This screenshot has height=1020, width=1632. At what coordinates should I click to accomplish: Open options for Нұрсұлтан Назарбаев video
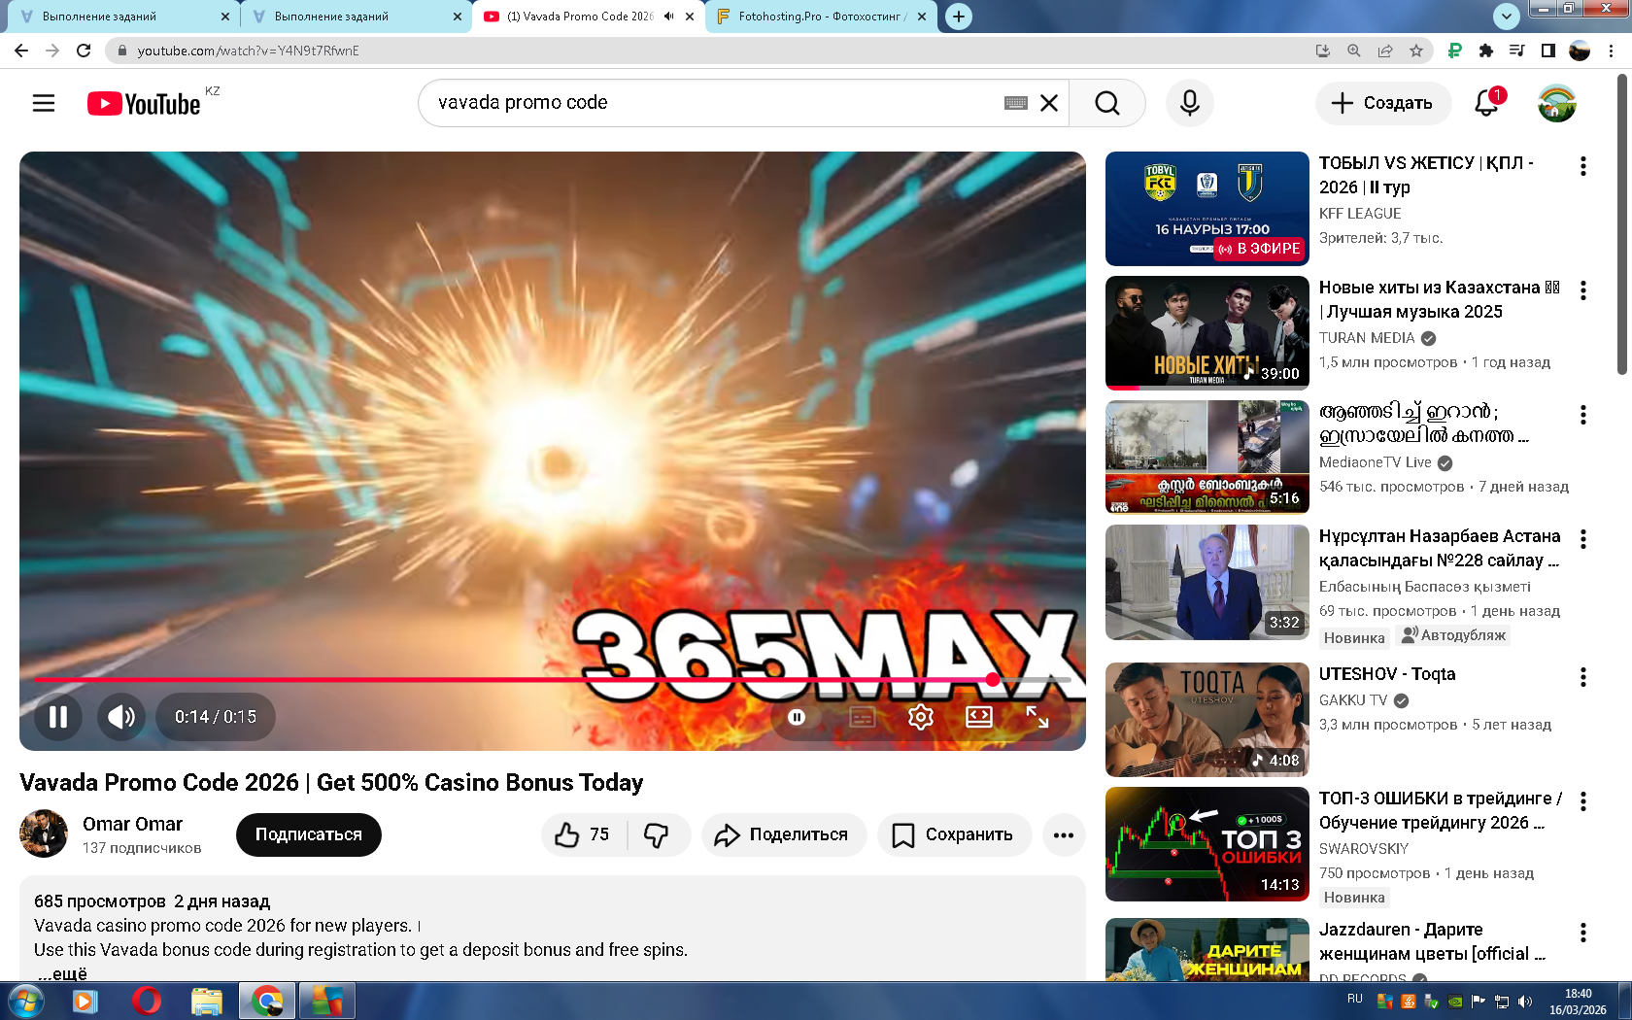pos(1583,539)
